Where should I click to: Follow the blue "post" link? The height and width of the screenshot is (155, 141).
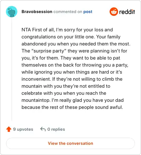88,12
